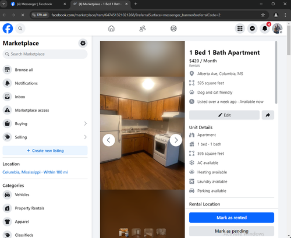The height and width of the screenshot is (238, 291).
Task: Go to Home feed icon
Action: (x=111, y=29)
